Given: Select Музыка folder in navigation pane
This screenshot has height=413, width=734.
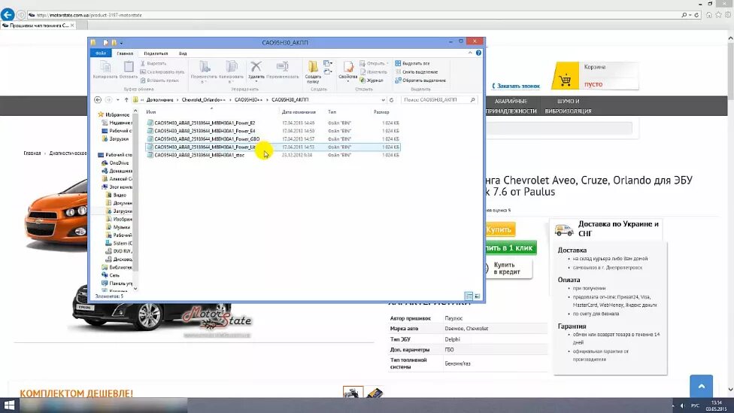Looking at the screenshot, I should tap(121, 226).
